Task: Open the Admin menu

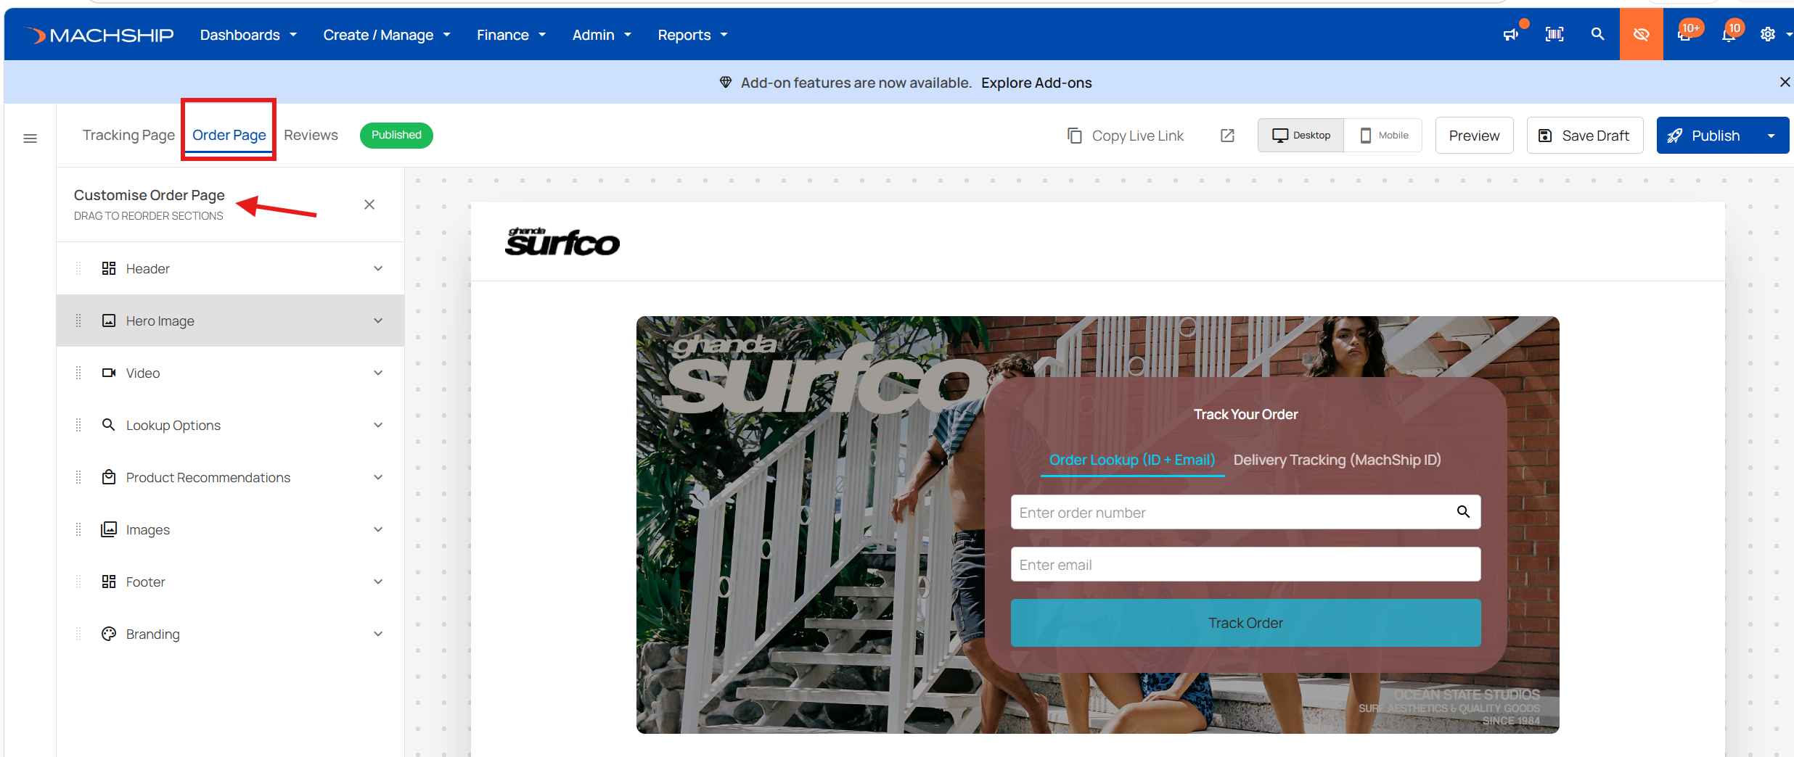Action: [602, 35]
